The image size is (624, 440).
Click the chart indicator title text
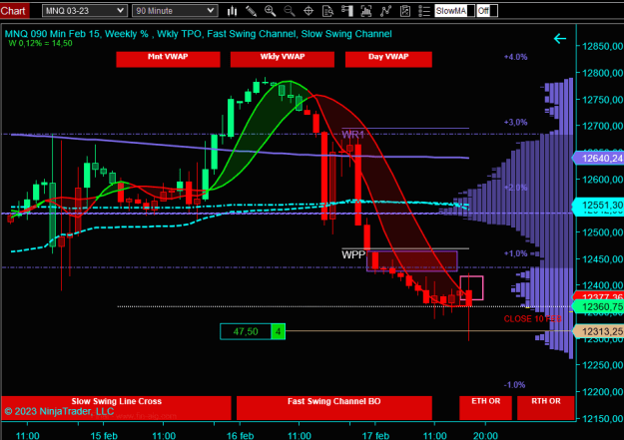point(199,34)
